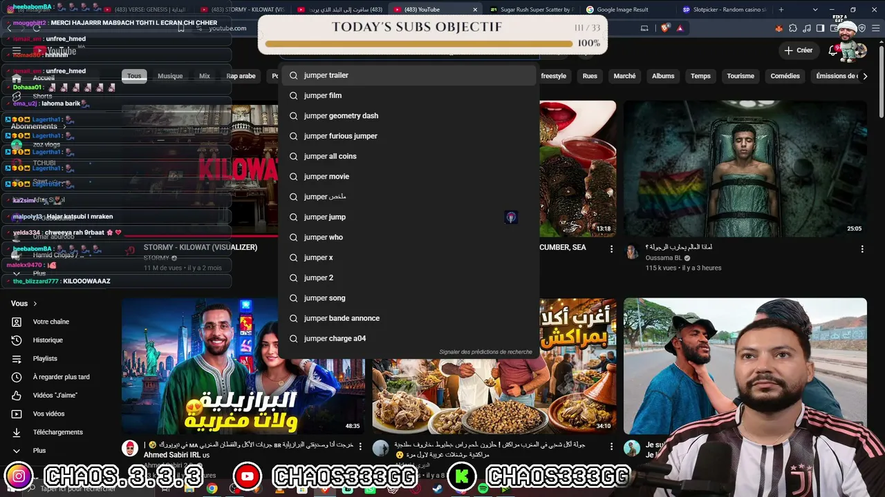
Task: Choose "jumper geometry dash" suggestion
Action: (x=408, y=116)
